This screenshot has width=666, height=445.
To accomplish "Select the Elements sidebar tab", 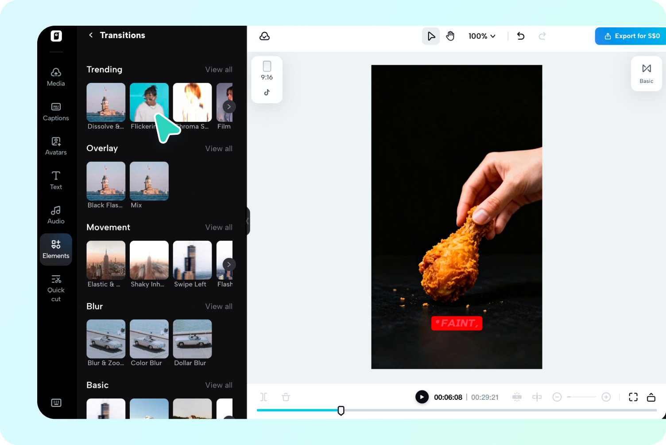I will click(56, 250).
